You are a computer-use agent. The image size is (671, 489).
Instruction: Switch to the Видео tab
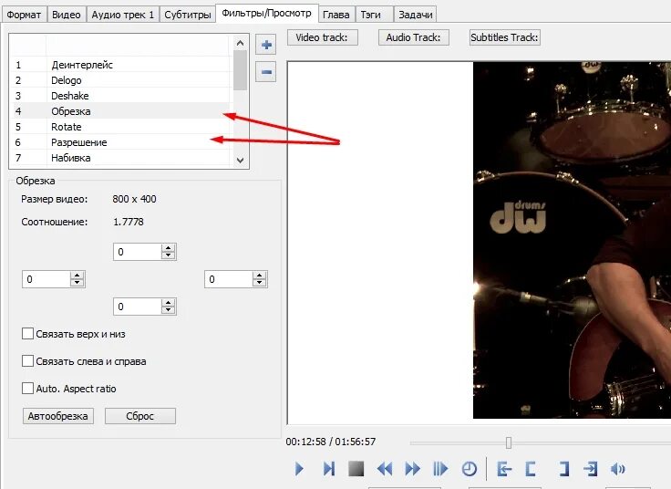pos(67,15)
